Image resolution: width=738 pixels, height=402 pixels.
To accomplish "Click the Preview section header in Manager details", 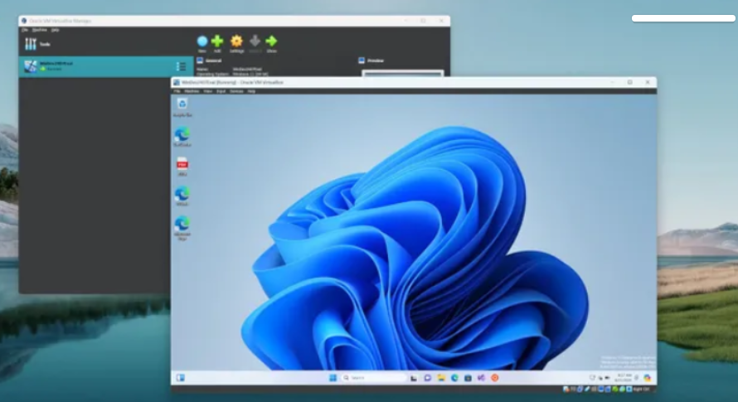I will pos(371,61).
